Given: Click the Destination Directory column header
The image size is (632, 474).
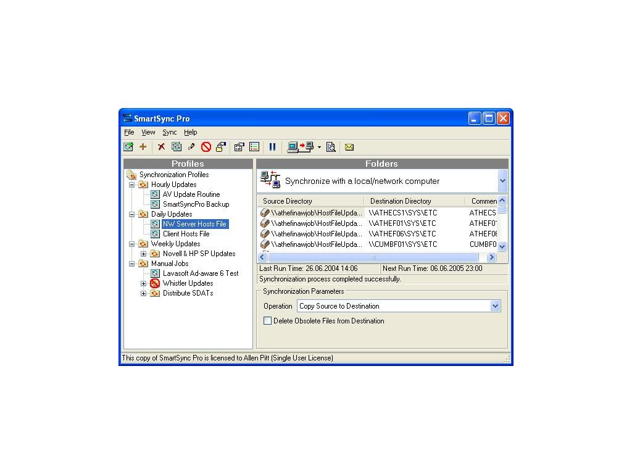Looking at the screenshot, I should click(414, 201).
